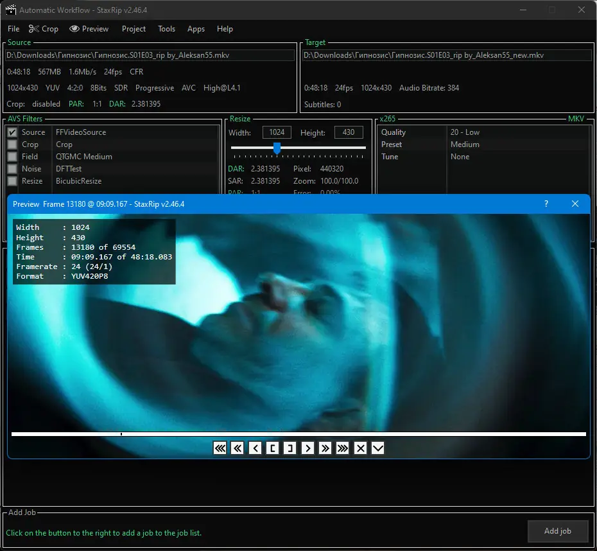This screenshot has height=551, width=597.
Task: Open the File menu
Action: point(13,29)
